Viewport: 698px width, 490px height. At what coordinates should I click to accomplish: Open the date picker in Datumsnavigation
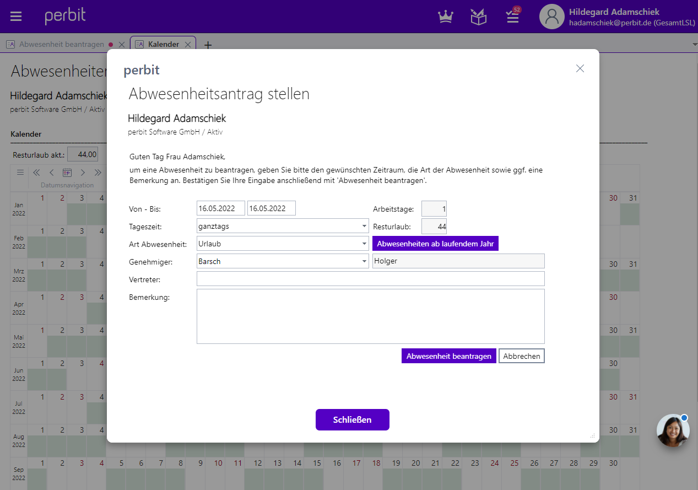pyautogui.click(x=67, y=173)
